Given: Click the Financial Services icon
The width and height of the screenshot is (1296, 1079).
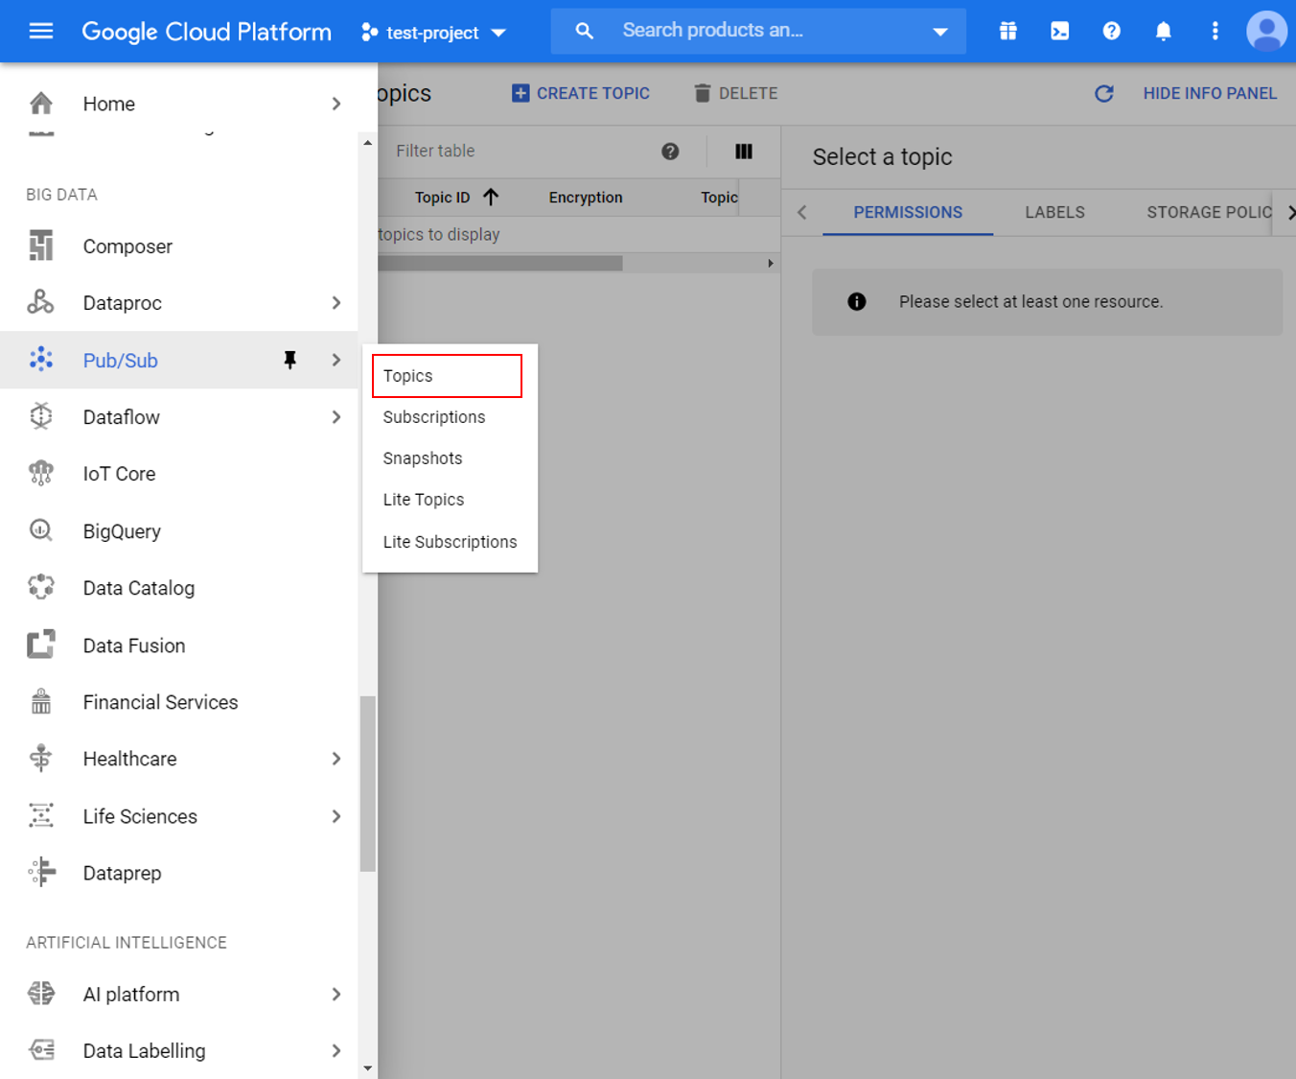Looking at the screenshot, I should point(41,701).
